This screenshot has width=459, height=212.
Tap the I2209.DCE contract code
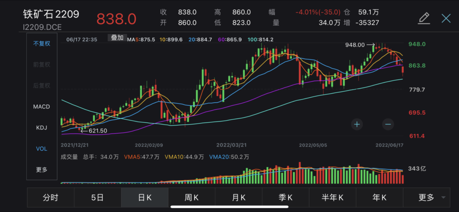[x=42, y=27]
